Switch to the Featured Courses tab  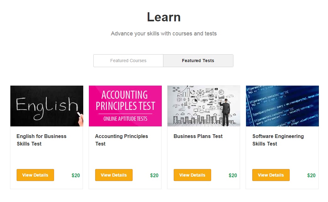tap(128, 61)
